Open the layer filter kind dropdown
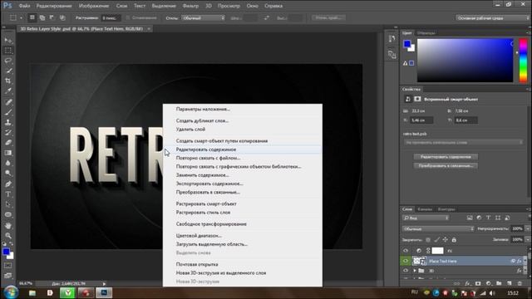This screenshot has height=299, width=532. (426, 218)
